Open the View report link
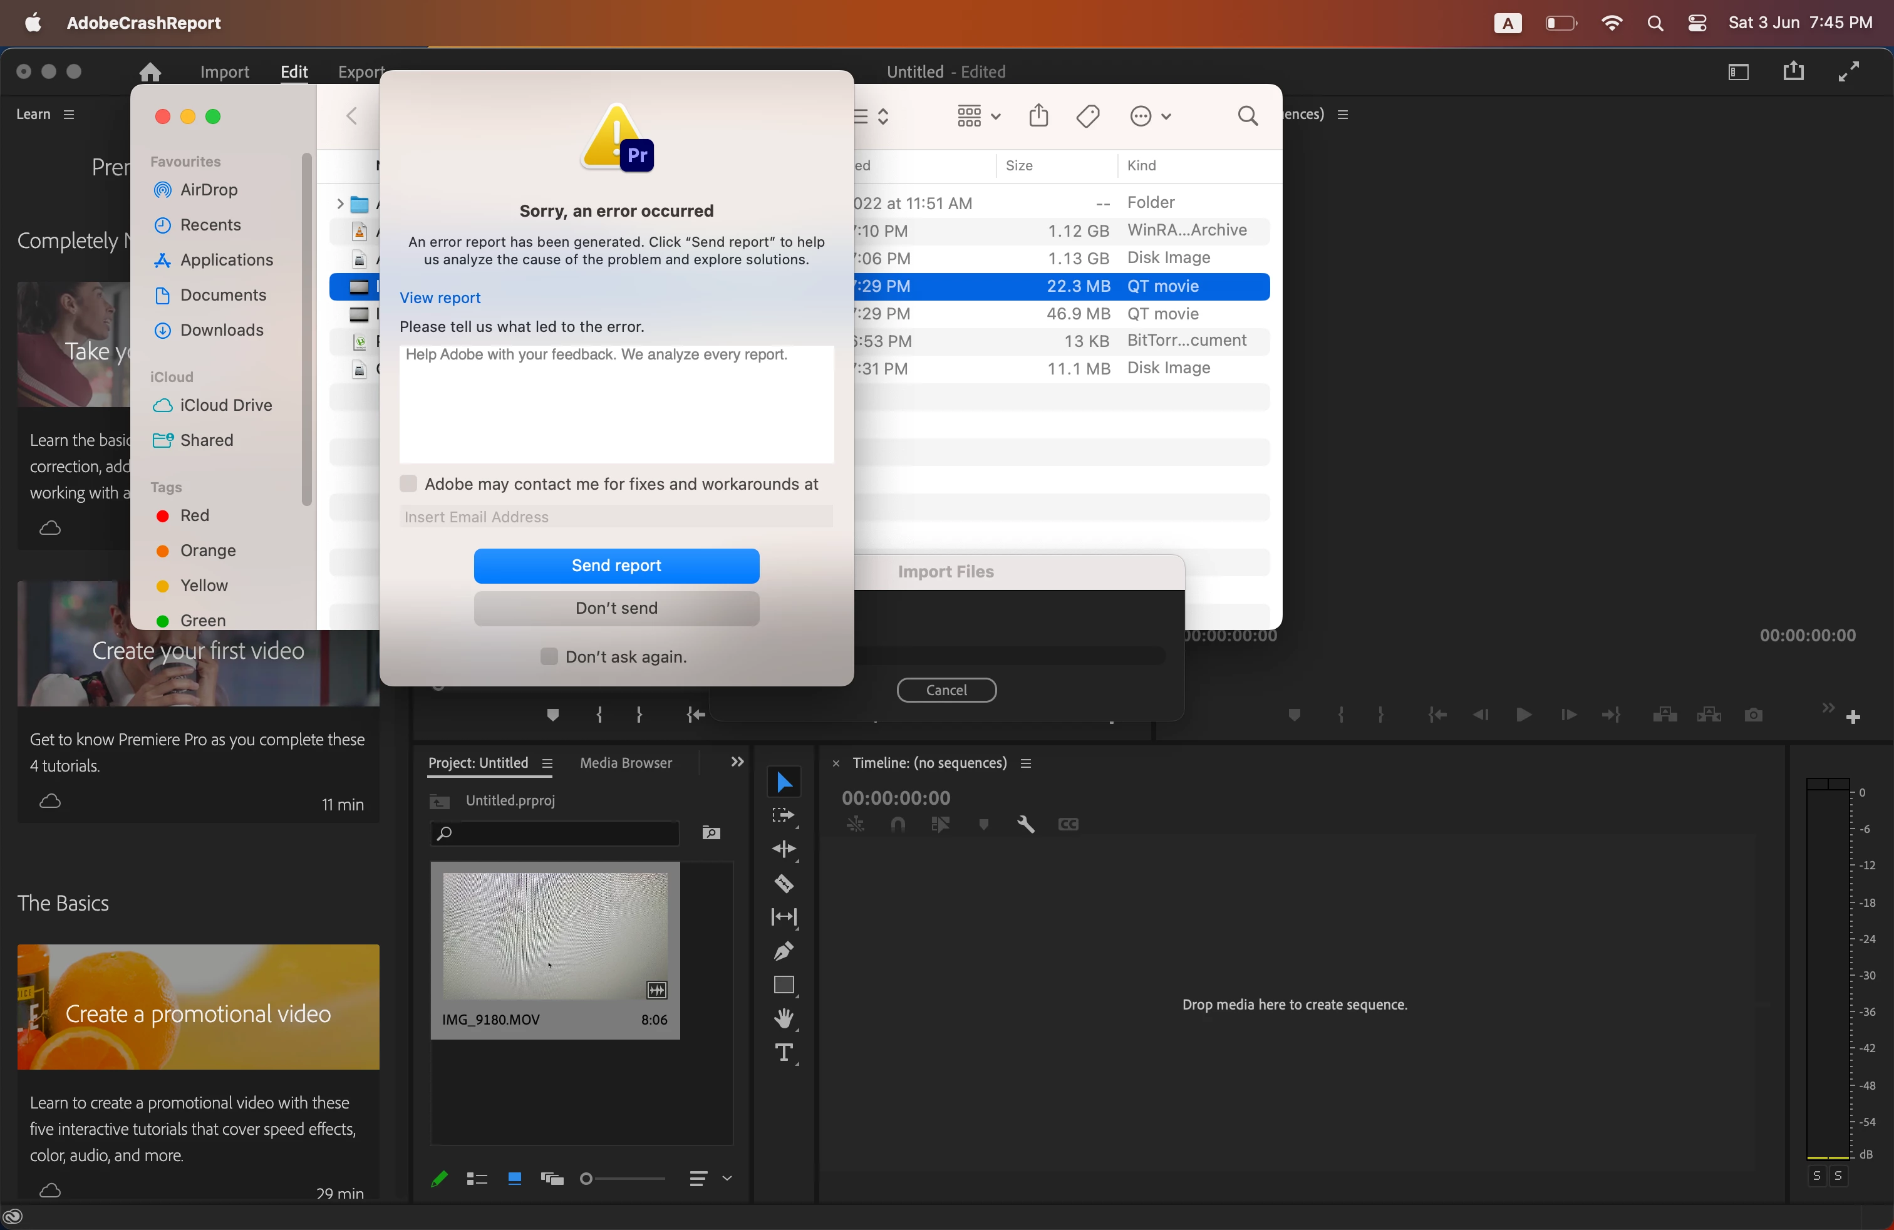This screenshot has height=1230, width=1894. tap(439, 297)
